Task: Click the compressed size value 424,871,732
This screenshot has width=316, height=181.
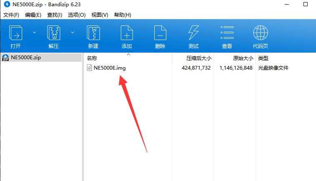Action: tap(196, 68)
